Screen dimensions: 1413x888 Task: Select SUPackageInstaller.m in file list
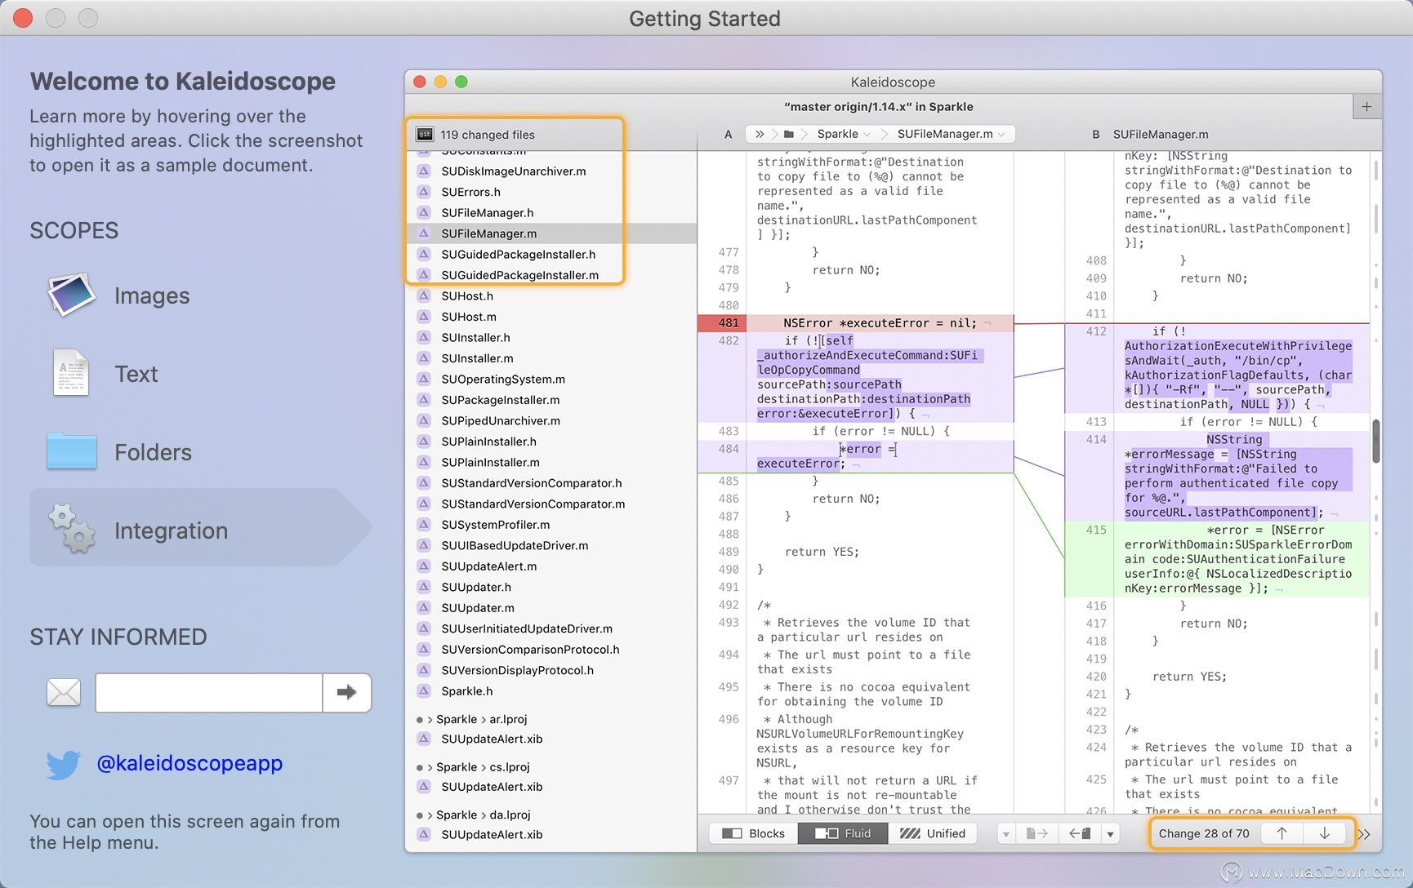551,400
